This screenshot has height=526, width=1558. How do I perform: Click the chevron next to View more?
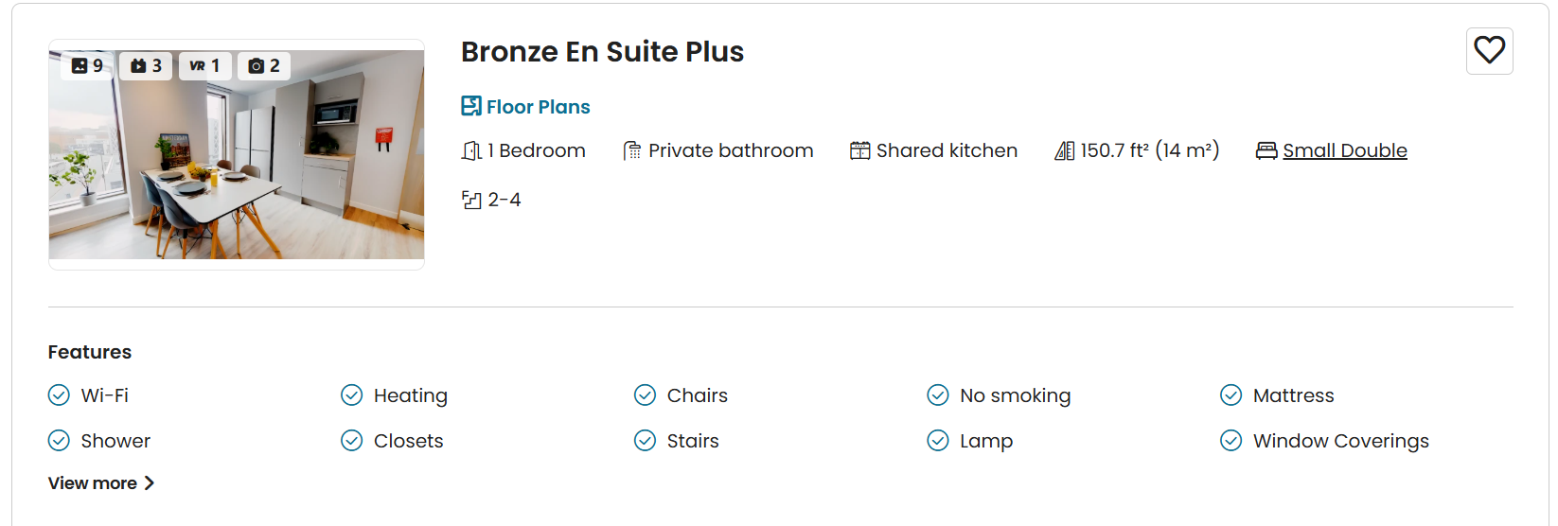click(149, 483)
